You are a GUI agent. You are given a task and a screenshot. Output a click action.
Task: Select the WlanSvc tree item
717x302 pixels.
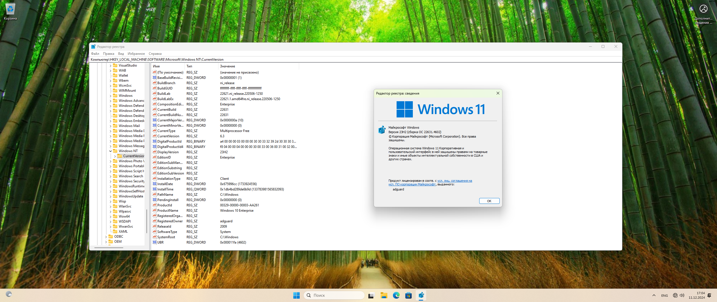125,206
